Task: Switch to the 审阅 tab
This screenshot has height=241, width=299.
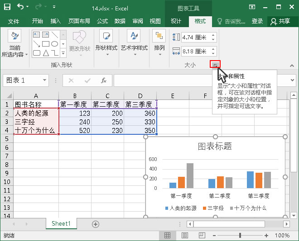Action: (x=138, y=21)
